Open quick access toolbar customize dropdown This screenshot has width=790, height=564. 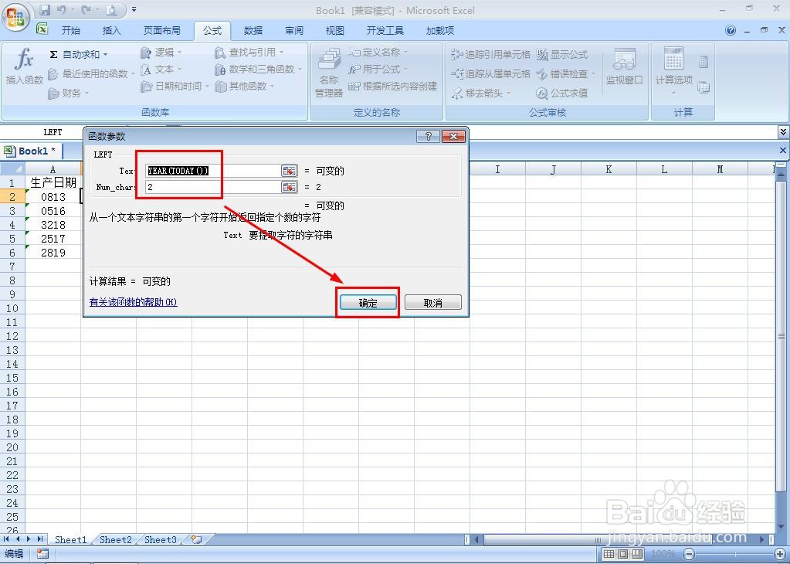[x=134, y=9]
